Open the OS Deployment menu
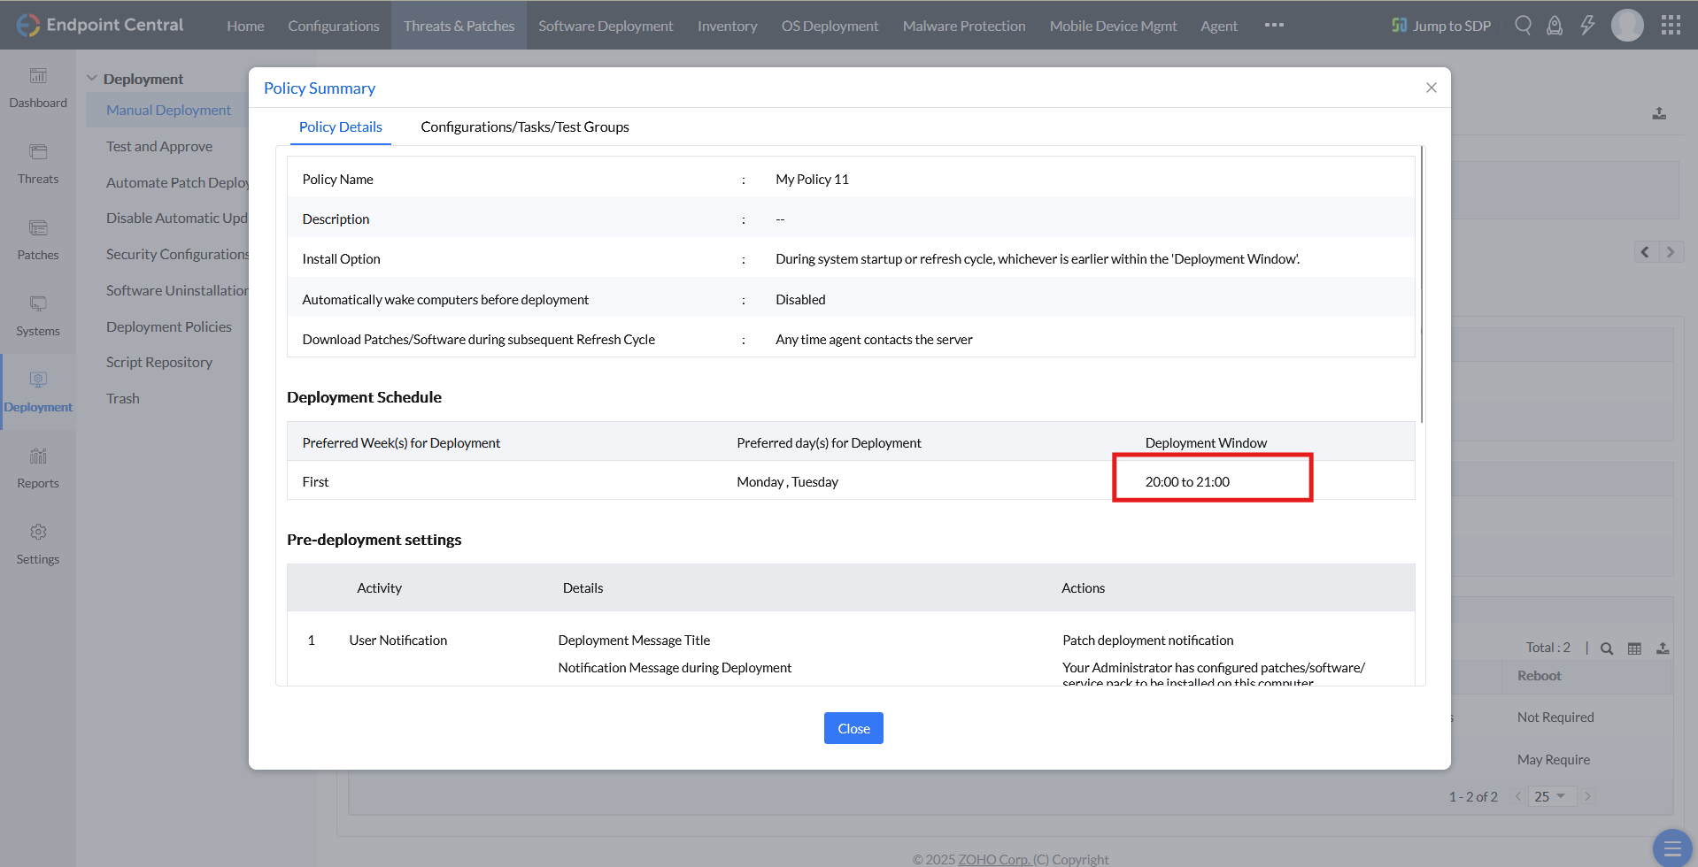Screen dimensions: 1698x867 830,26
